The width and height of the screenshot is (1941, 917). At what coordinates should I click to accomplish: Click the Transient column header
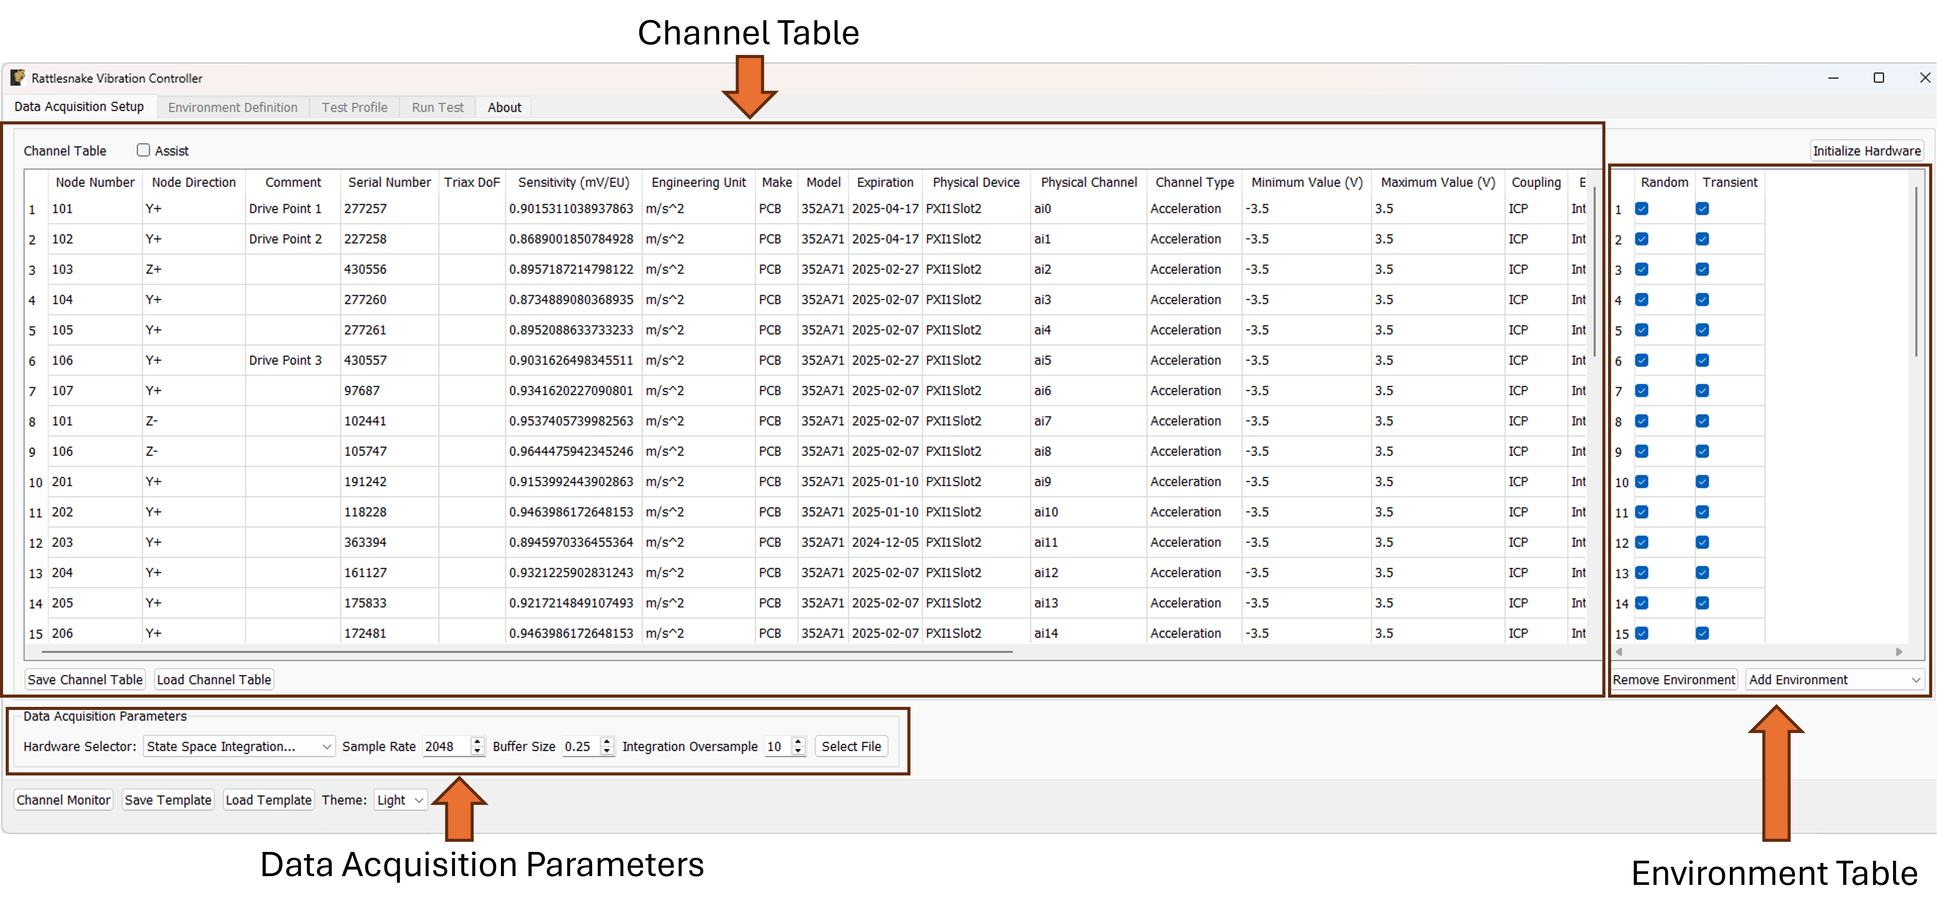1729,182
